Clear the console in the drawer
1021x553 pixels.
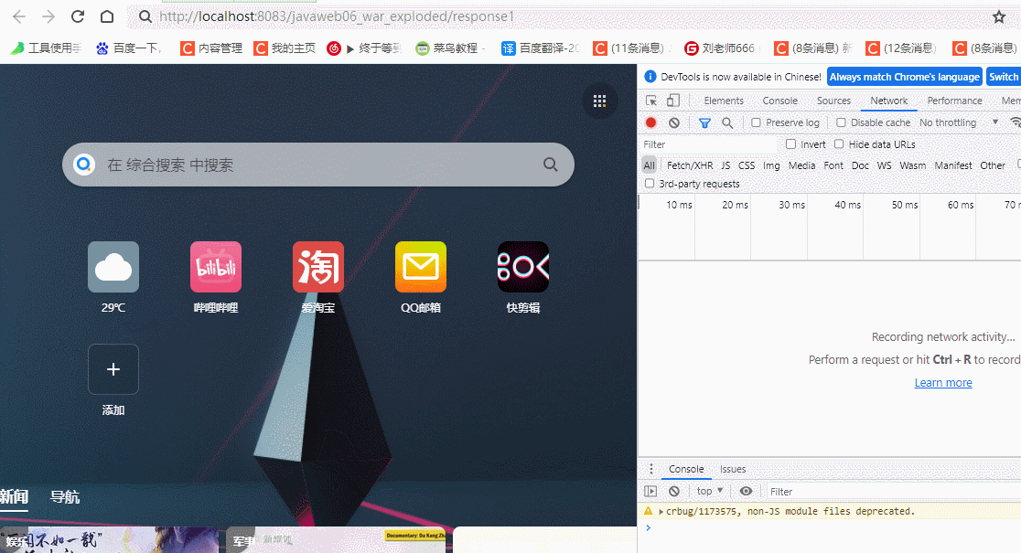pos(674,491)
